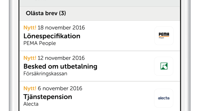Click the Försäkringskassan sender name

45,74
